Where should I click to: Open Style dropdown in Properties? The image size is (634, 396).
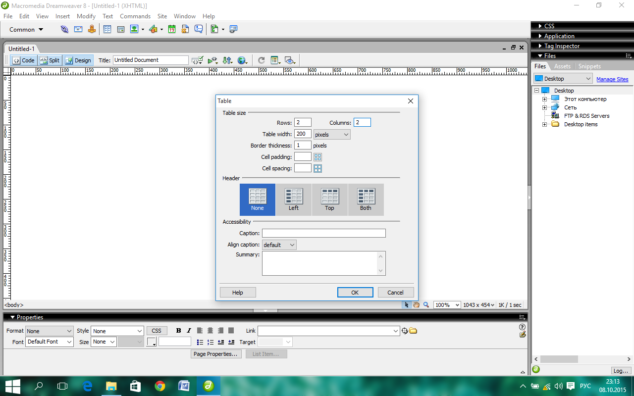click(x=117, y=331)
